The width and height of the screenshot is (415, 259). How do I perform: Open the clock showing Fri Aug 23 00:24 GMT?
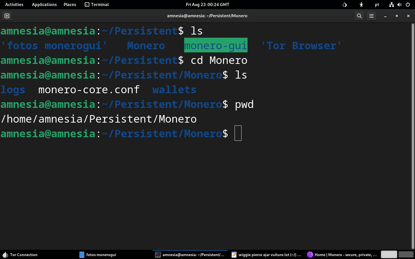click(x=207, y=5)
